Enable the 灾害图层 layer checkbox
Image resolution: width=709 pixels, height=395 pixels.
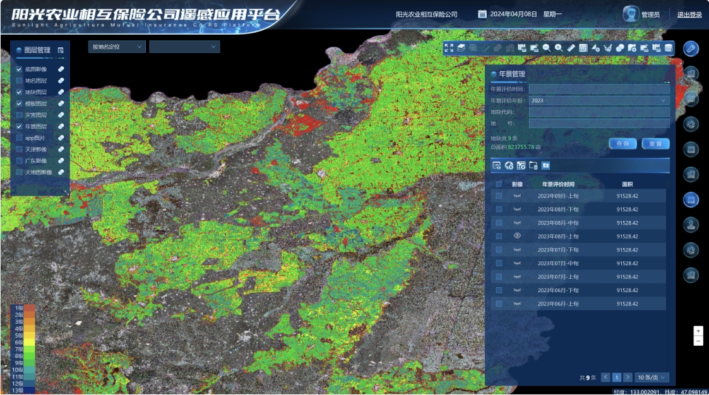19,115
